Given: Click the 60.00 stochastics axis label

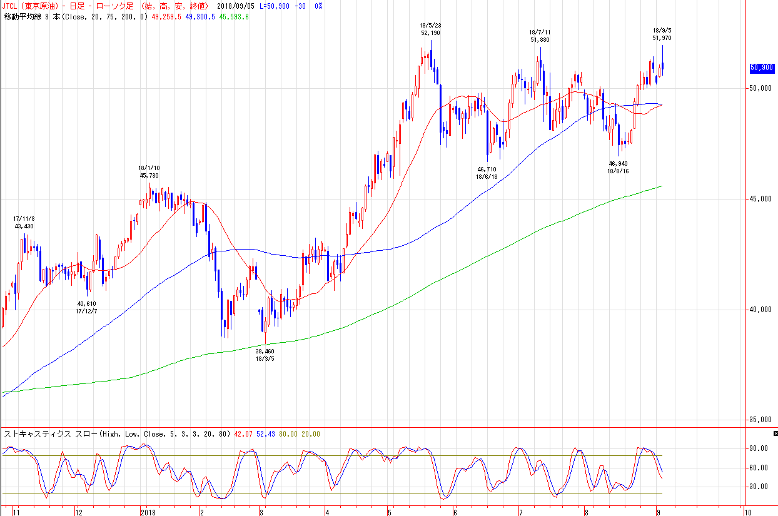Looking at the screenshot, I should pos(759,468).
